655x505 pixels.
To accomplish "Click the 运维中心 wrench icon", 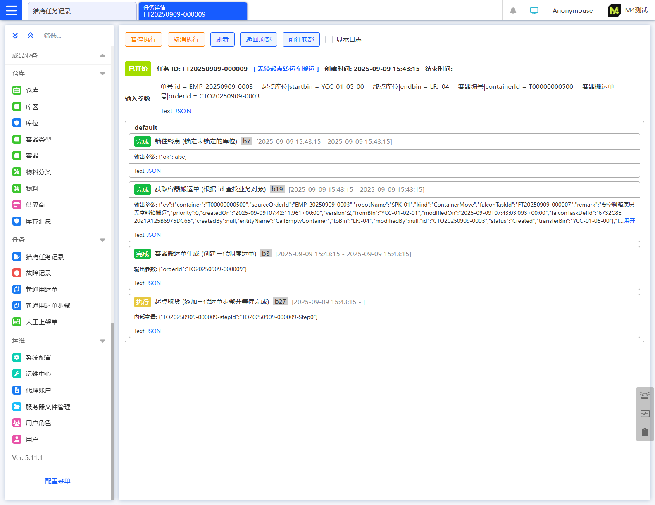I will [x=17, y=374].
